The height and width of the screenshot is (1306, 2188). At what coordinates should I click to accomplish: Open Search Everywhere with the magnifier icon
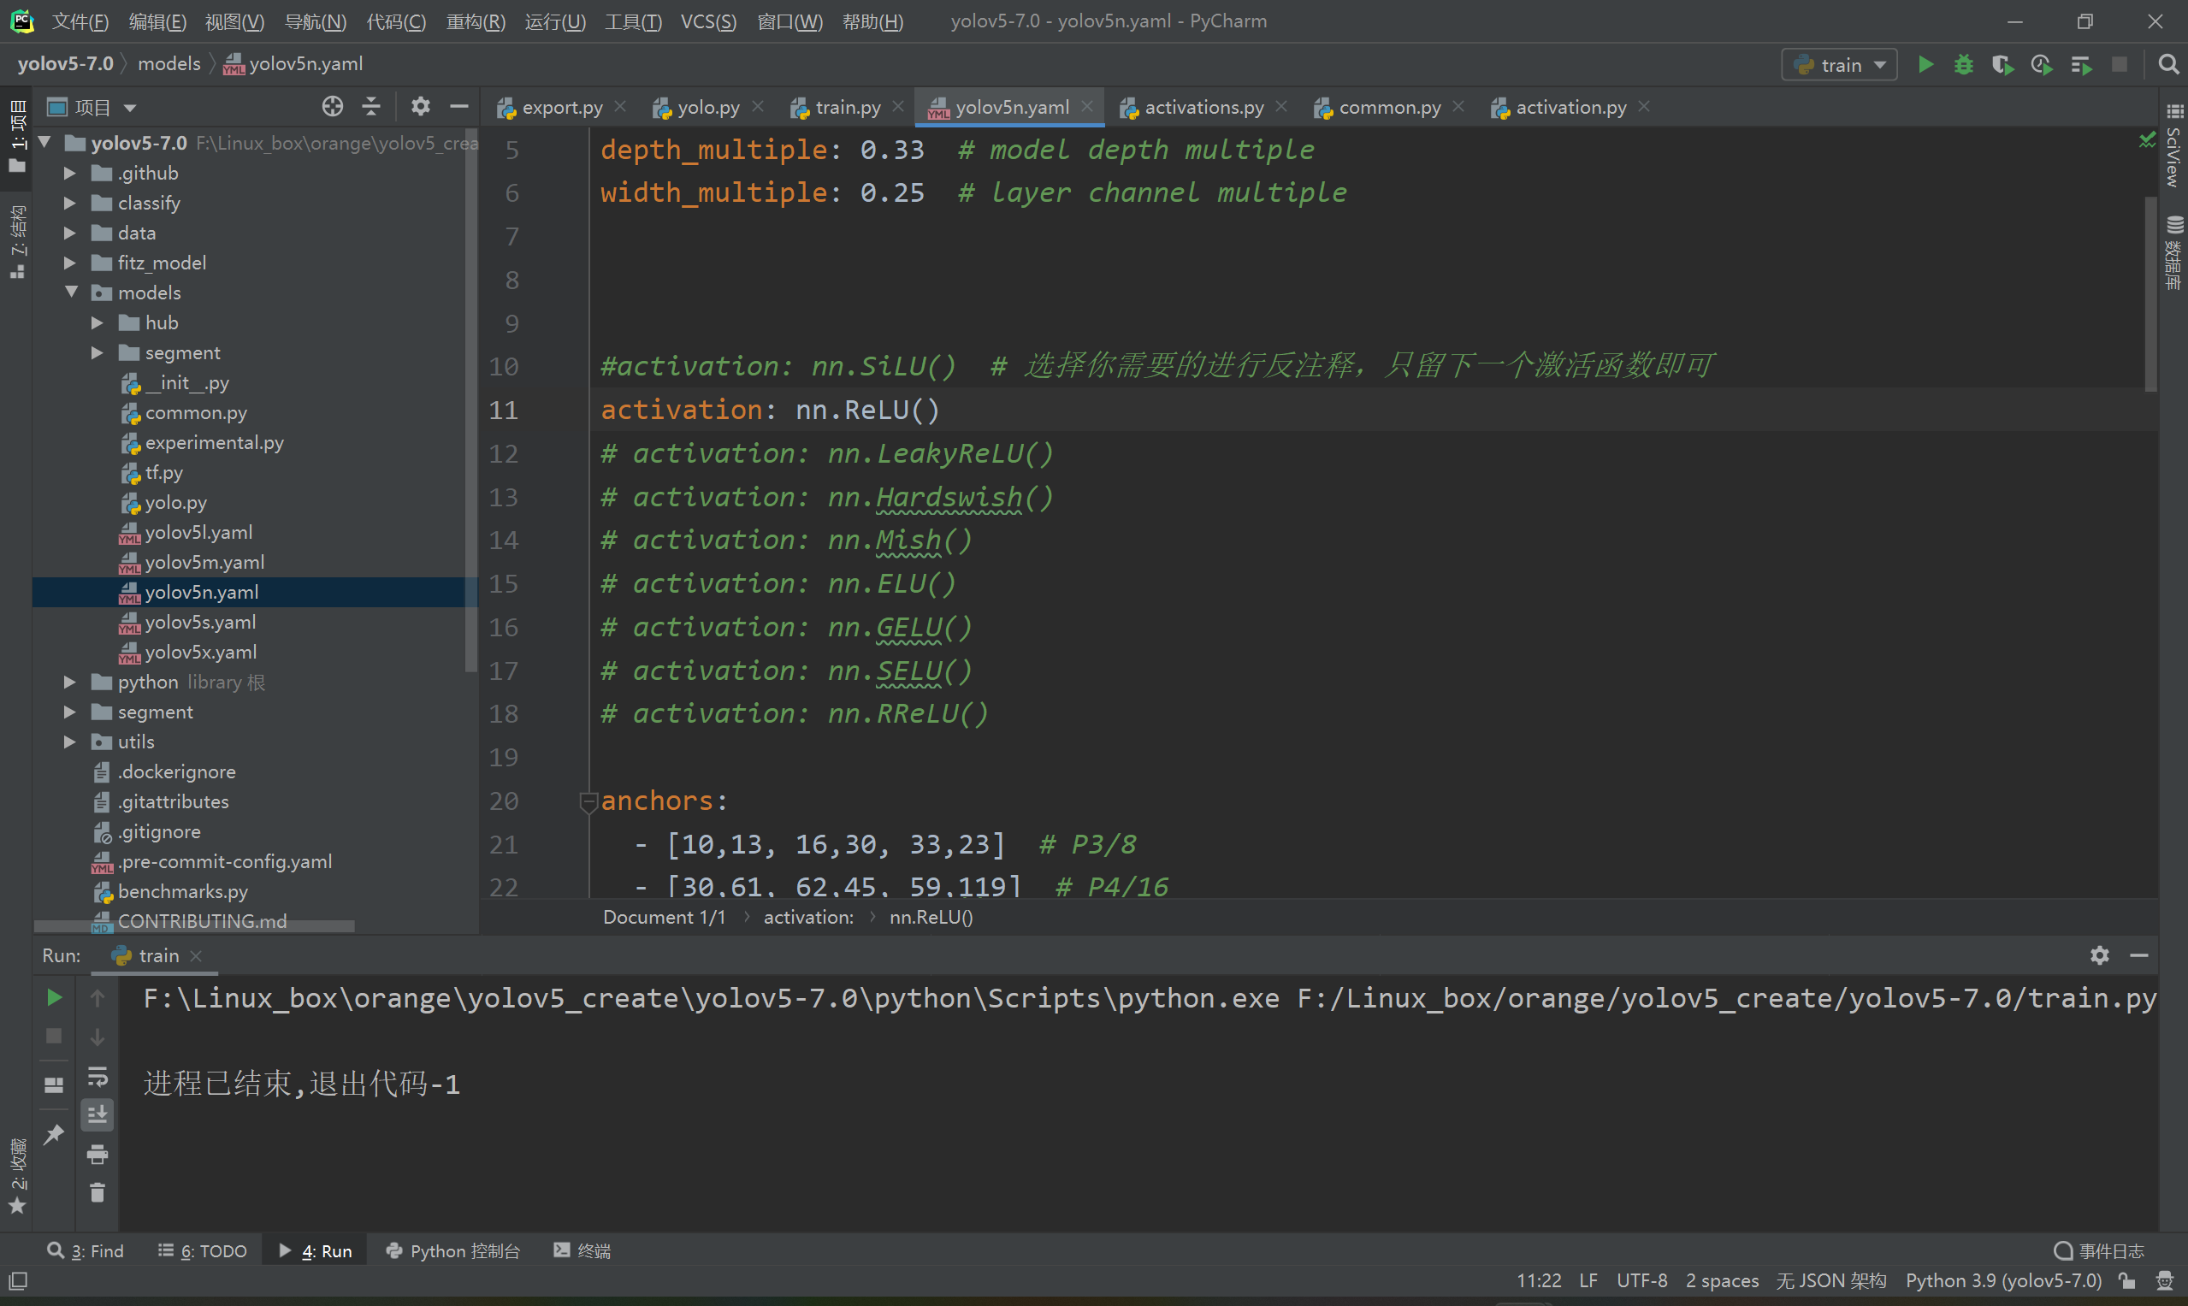click(2167, 64)
